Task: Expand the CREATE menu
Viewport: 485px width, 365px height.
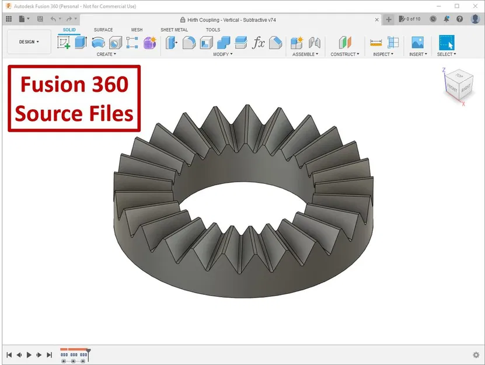Action: pyautogui.click(x=106, y=54)
